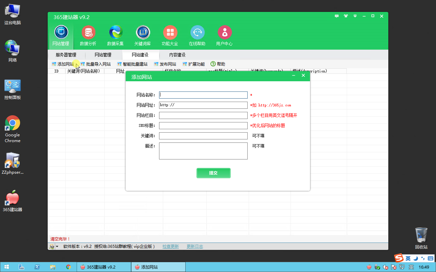Open Chrome in the taskbar
This screenshot has height=272, width=436.
[68, 267]
